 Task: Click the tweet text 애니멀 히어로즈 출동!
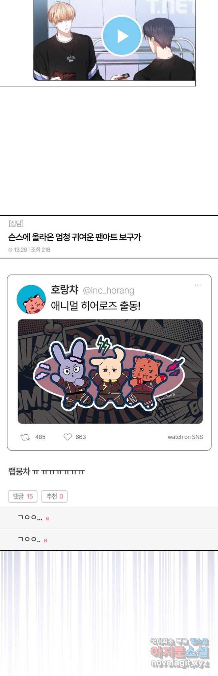96,306
